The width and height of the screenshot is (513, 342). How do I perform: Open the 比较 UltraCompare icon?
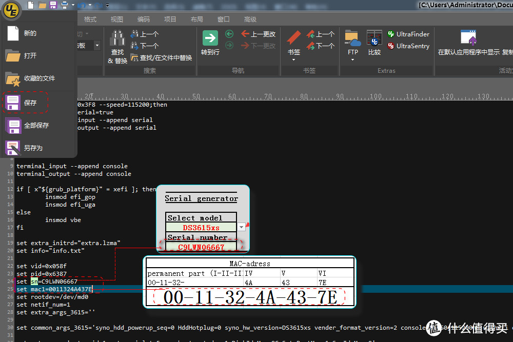pos(374,38)
